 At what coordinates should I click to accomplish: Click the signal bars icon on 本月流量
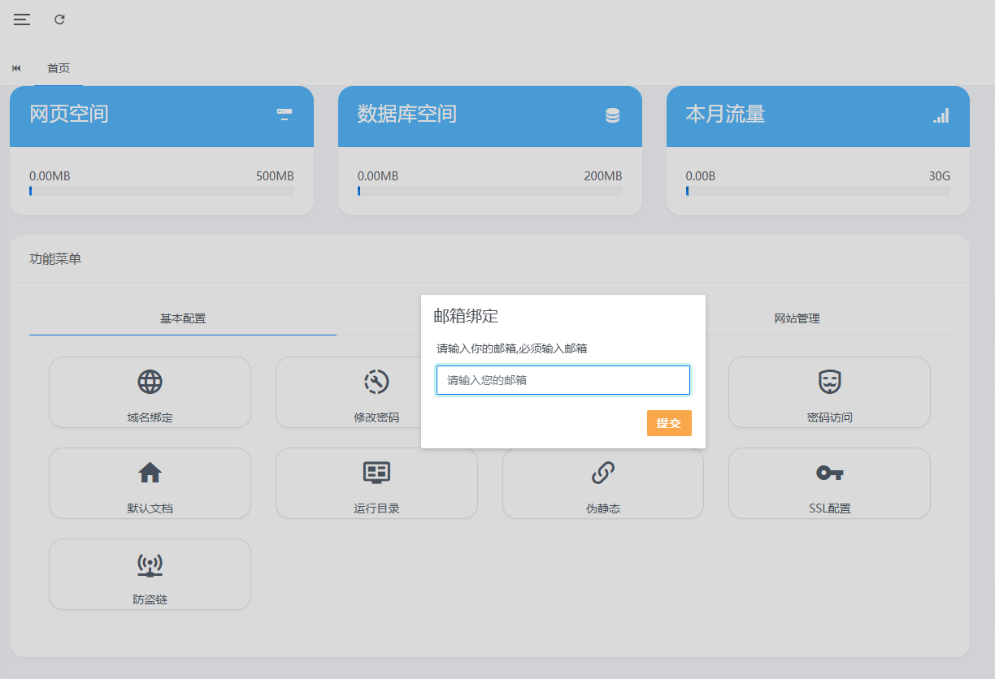[941, 115]
